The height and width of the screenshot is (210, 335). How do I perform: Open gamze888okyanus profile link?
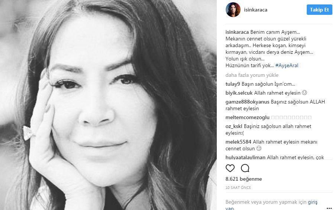247,102
